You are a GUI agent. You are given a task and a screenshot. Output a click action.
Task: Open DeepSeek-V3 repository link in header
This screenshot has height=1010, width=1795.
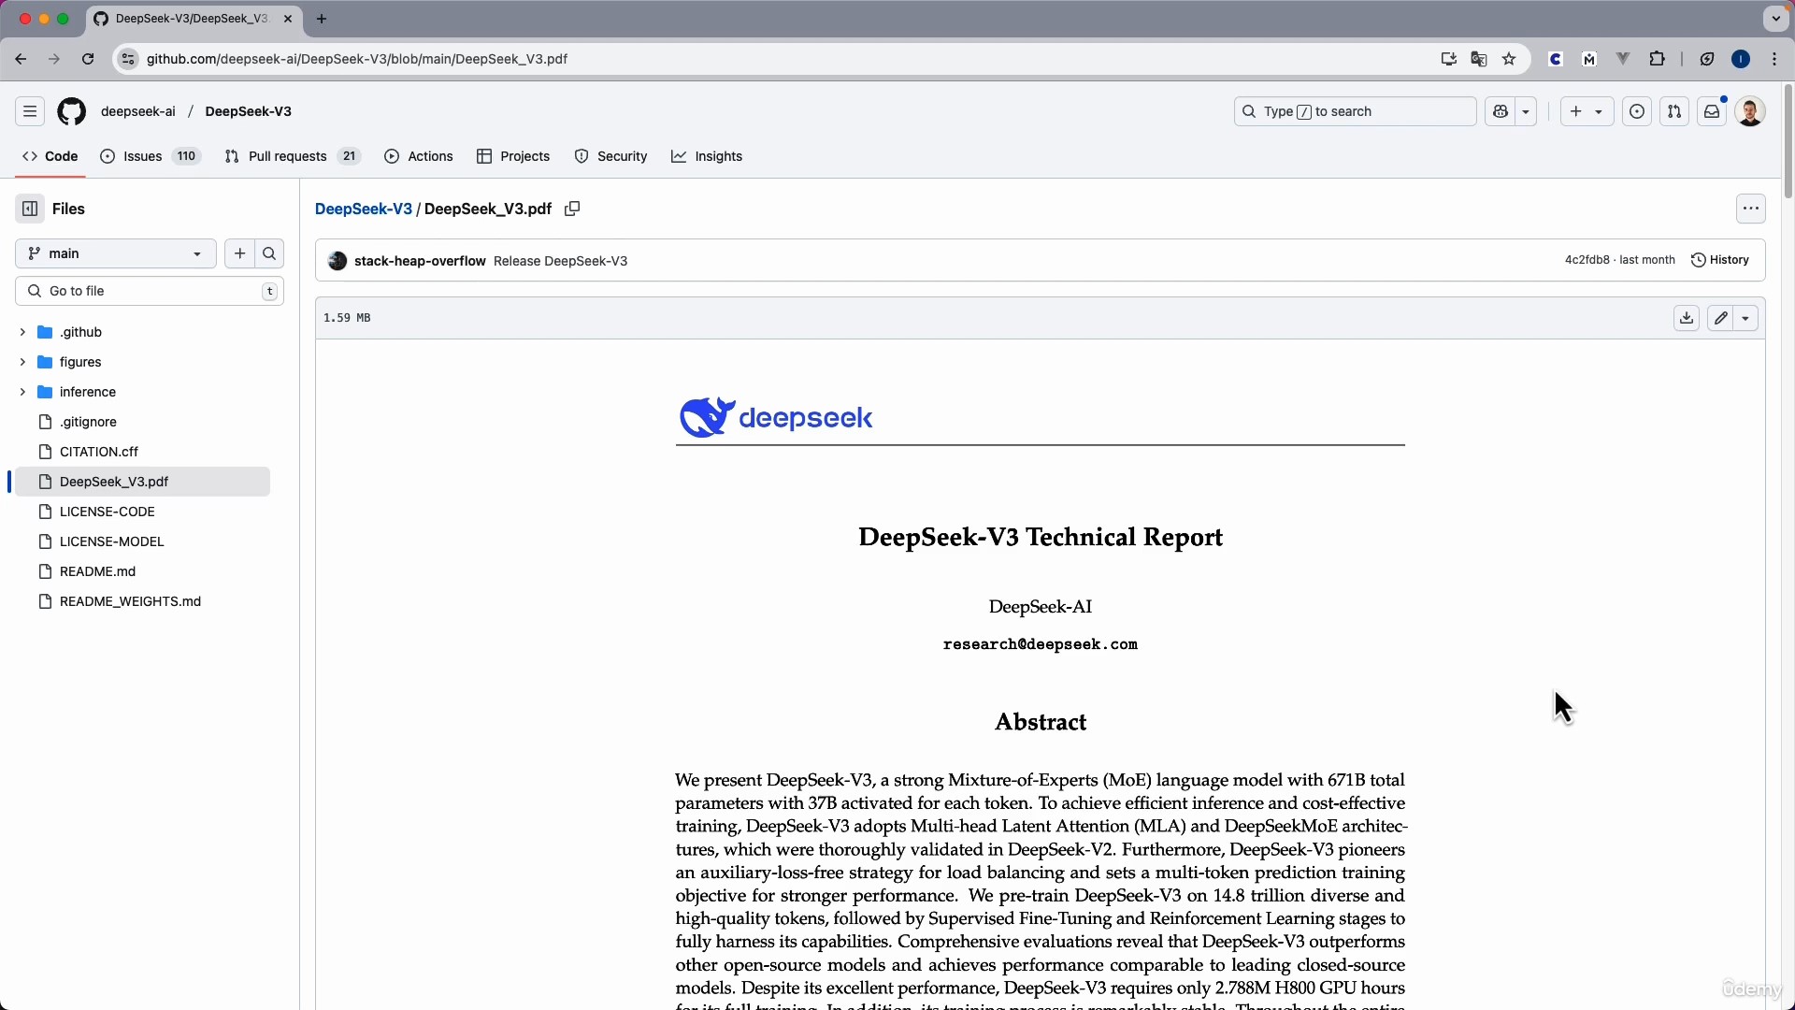(x=249, y=111)
